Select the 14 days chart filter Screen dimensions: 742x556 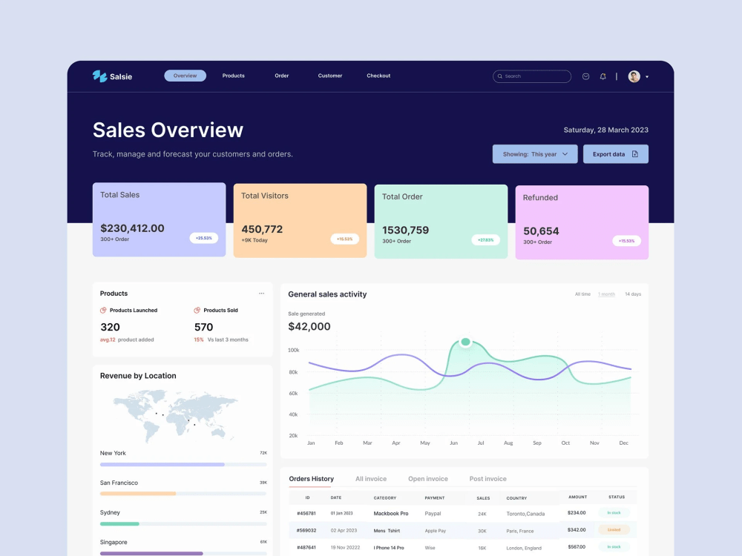[x=633, y=294]
